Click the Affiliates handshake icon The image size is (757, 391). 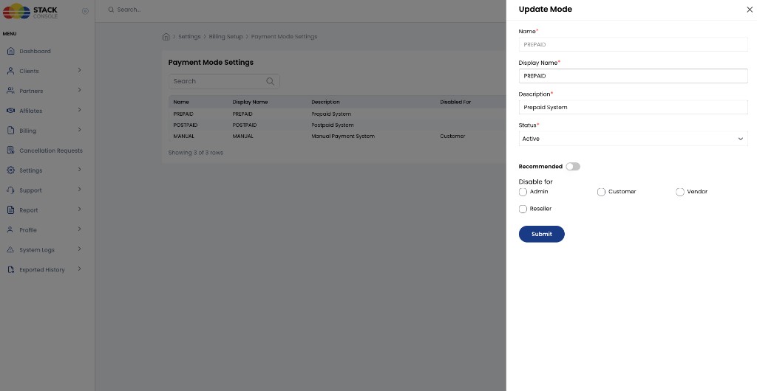pyautogui.click(x=10, y=110)
